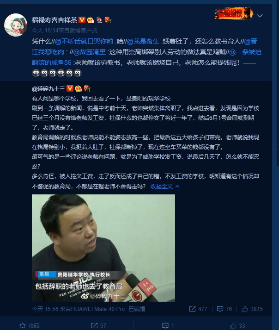Open the post options chevron menu

coord(260,16)
